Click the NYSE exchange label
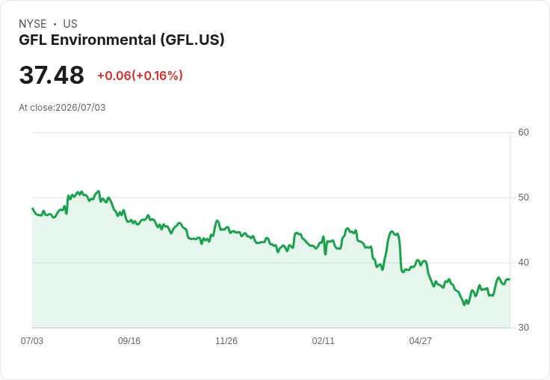550x380 pixels. [33, 24]
